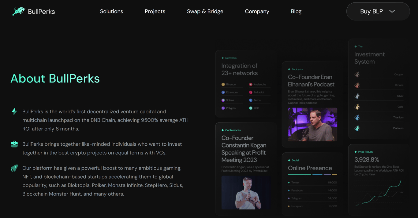The image size is (418, 218).
Task: Click the Silver tier bull icon
Action: [x=357, y=96]
